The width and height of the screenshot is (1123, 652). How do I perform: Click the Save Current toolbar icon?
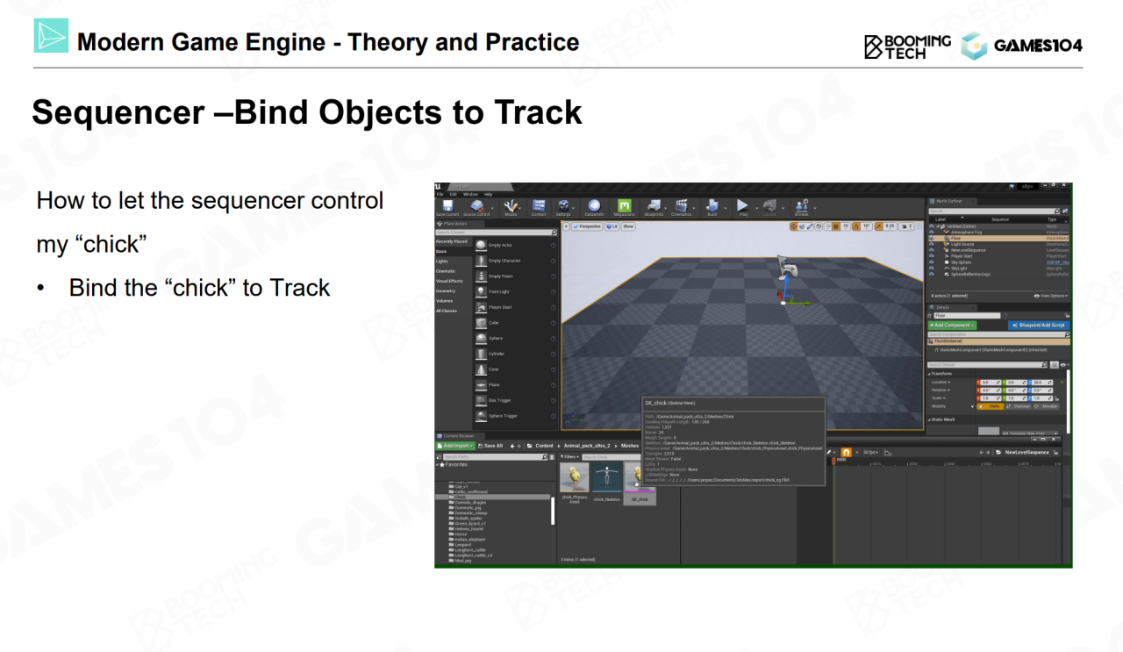click(447, 207)
